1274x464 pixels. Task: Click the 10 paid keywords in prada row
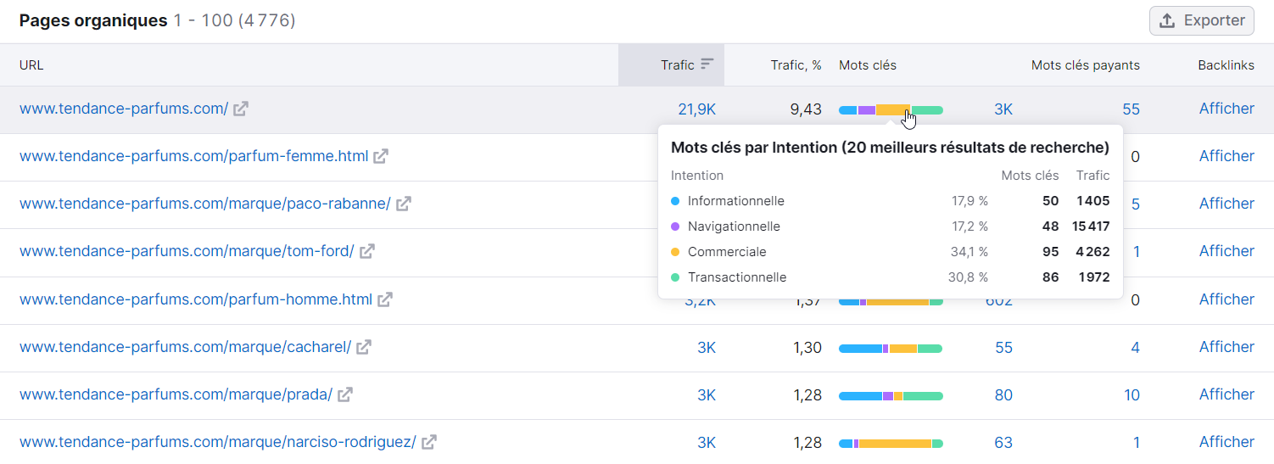click(x=1132, y=395)
